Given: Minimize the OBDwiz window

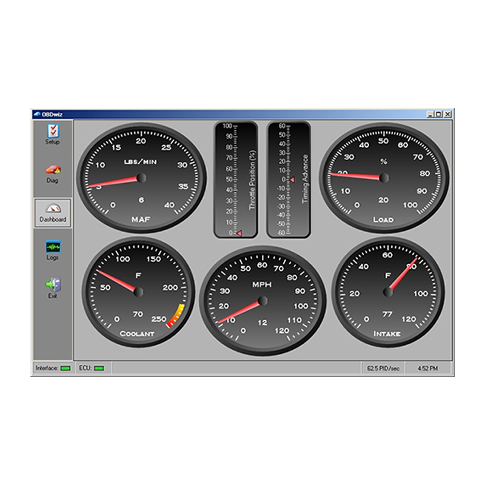Looking at the screenshot, I should click(x=430, y=115).
